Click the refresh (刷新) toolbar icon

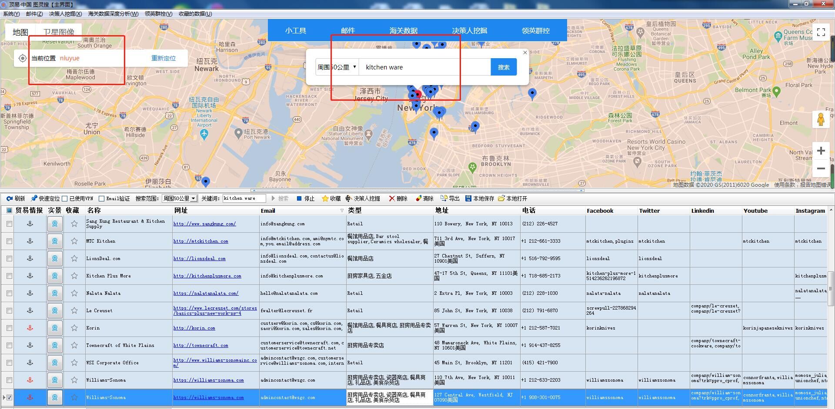(9, 198)
